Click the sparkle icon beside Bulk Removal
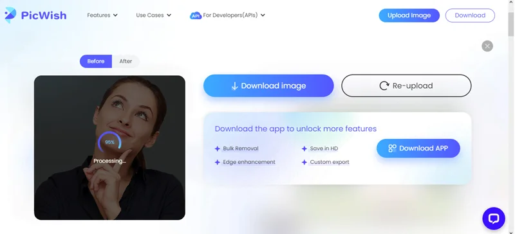Viewport: 515px width, 234px height. click(217, 148)
